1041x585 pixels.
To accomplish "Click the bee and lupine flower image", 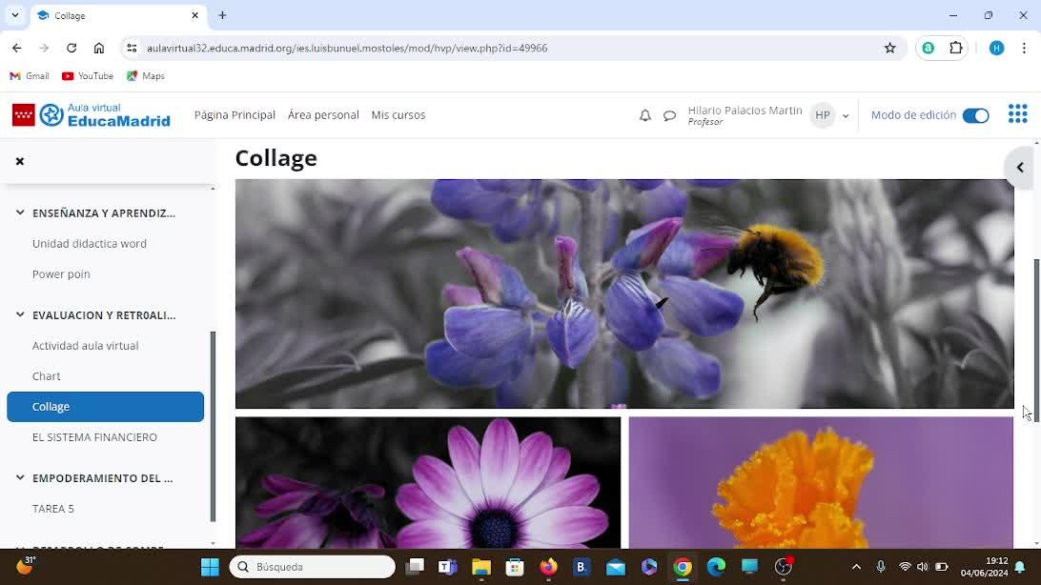I will point(624,293).
